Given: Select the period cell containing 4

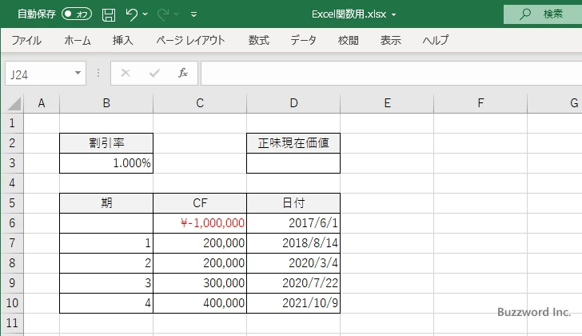Looking at the screenshot, I should 106,303.
